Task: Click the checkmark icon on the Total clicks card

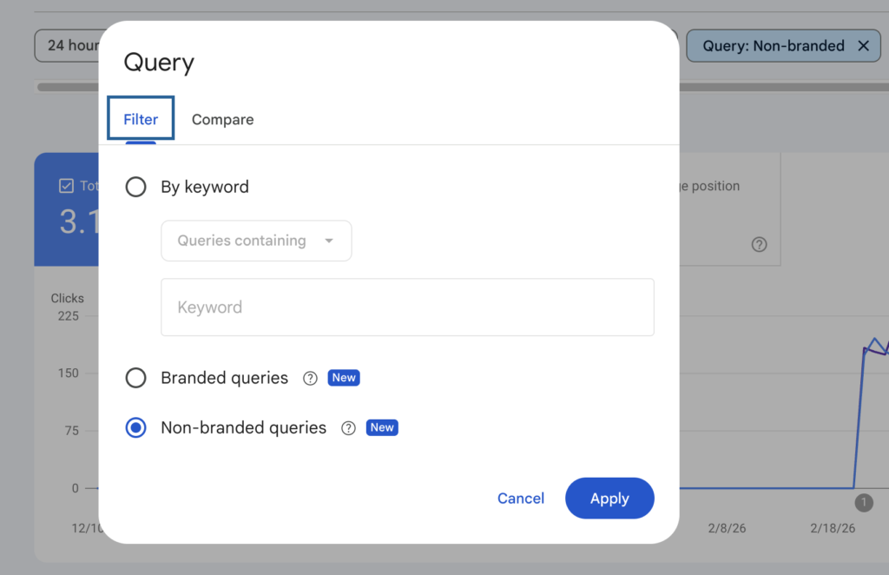Action: 65,185
